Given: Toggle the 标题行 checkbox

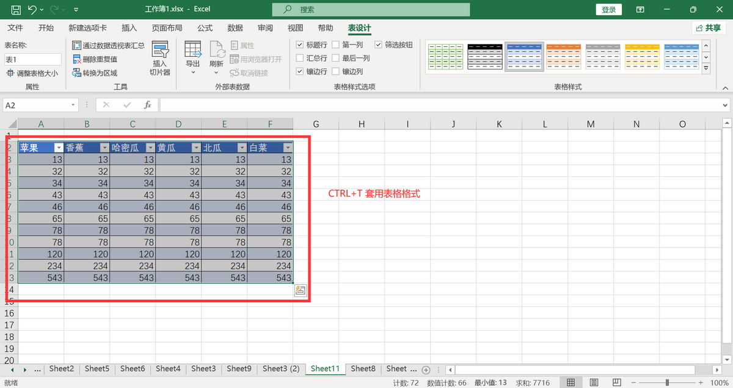Looking at the screenshot, I should [300, 45].
